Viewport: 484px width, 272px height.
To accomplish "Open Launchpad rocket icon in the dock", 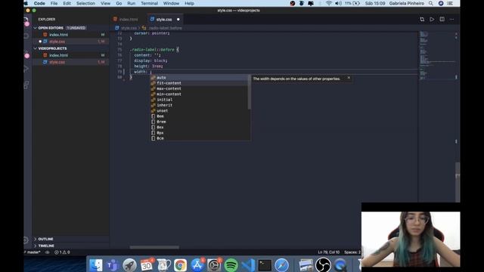I will click(x=129, y=265).
